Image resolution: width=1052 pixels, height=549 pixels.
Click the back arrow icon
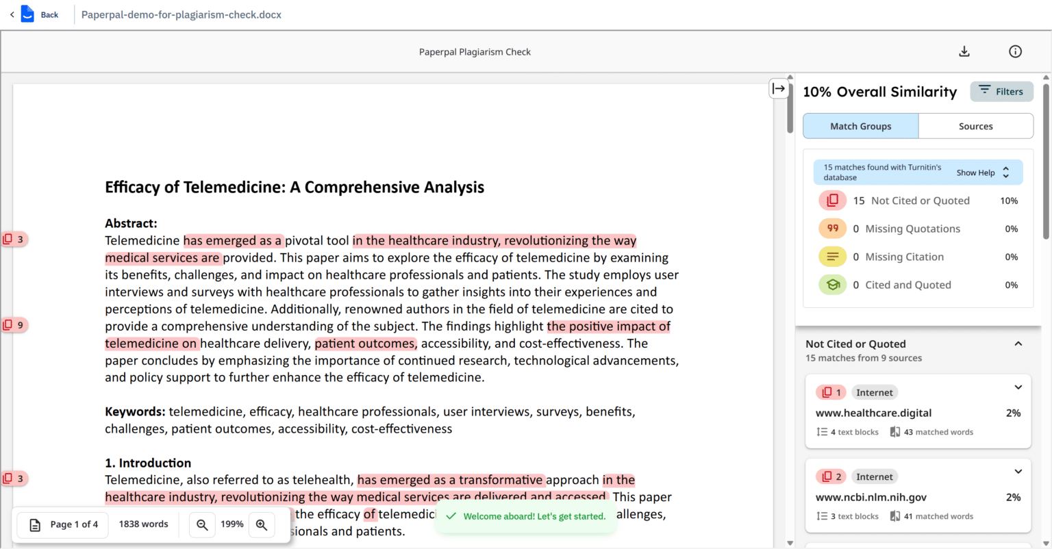12,14
